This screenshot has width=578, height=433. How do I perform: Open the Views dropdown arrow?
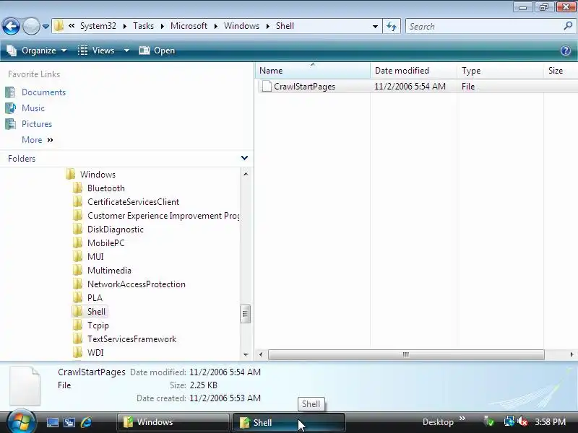click(x=126, y=51)
